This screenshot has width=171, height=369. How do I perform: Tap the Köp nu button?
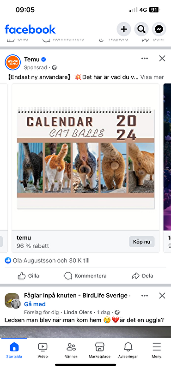coord(142,242)
